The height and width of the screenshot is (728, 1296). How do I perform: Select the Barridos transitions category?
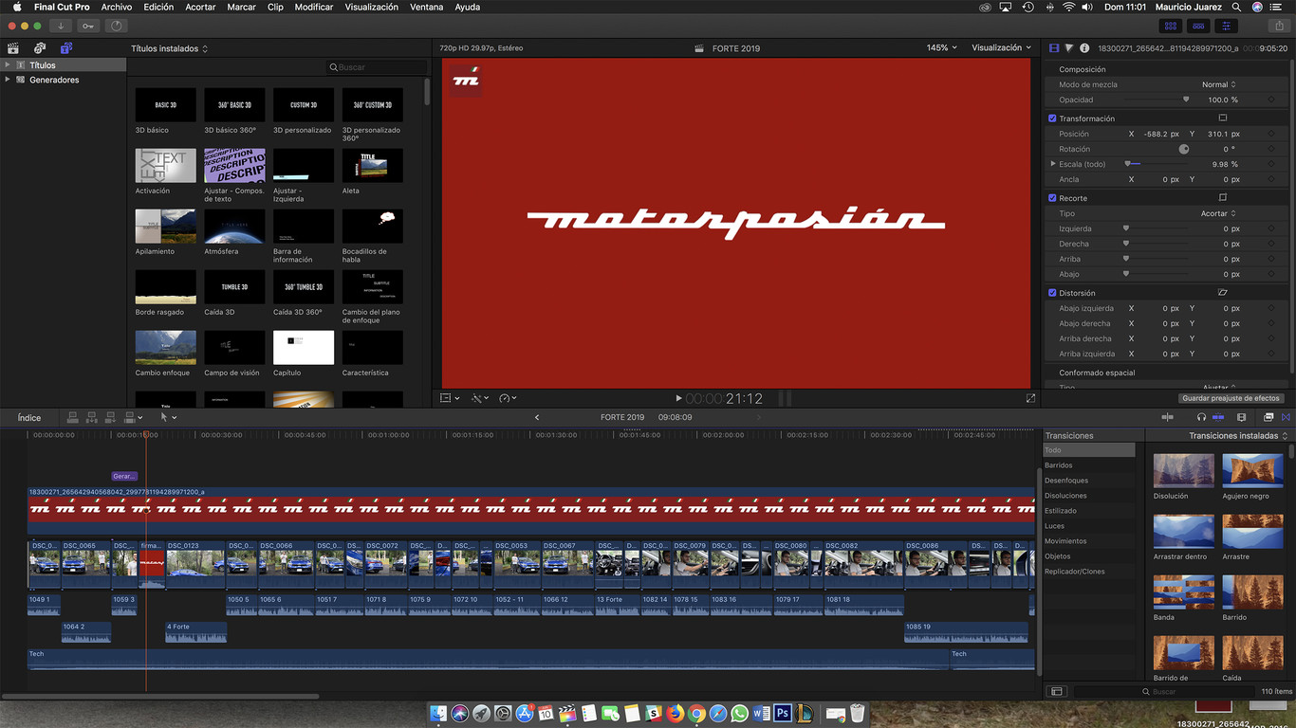tap(1089, 465)
